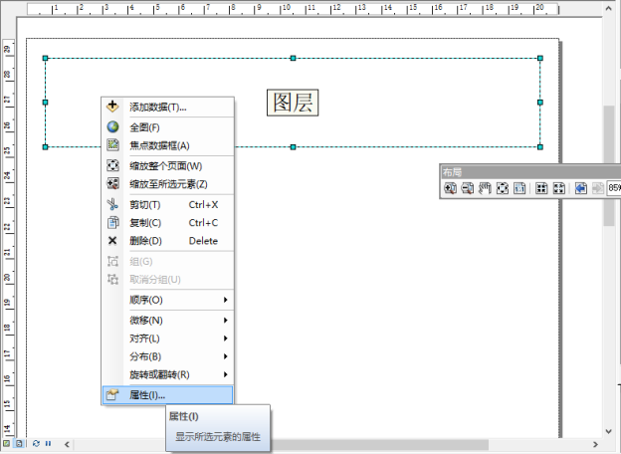
Task: Expand the 分布(B) submenu
Action: (167, 356)
